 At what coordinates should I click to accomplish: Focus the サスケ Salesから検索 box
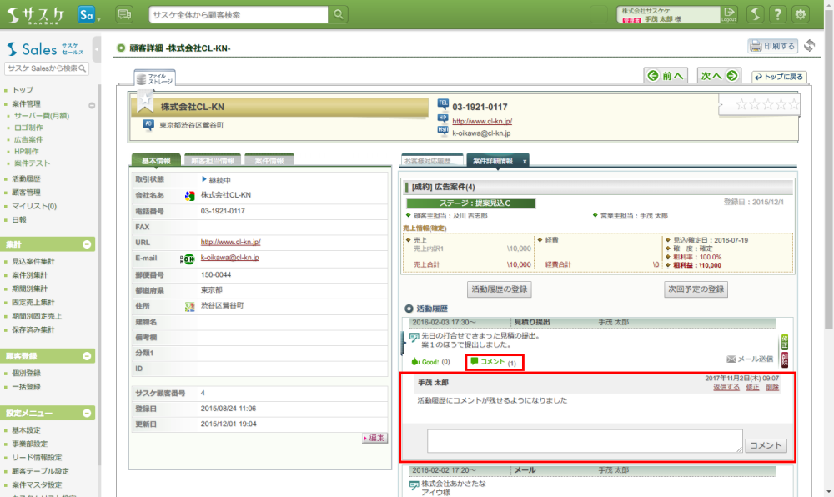tap(46, 68)
